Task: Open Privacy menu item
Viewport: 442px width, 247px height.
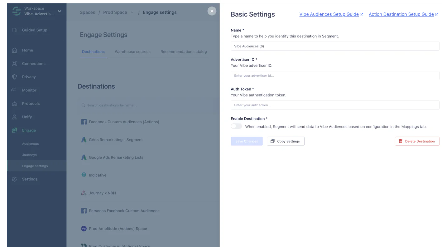Action: click(29, 77)
